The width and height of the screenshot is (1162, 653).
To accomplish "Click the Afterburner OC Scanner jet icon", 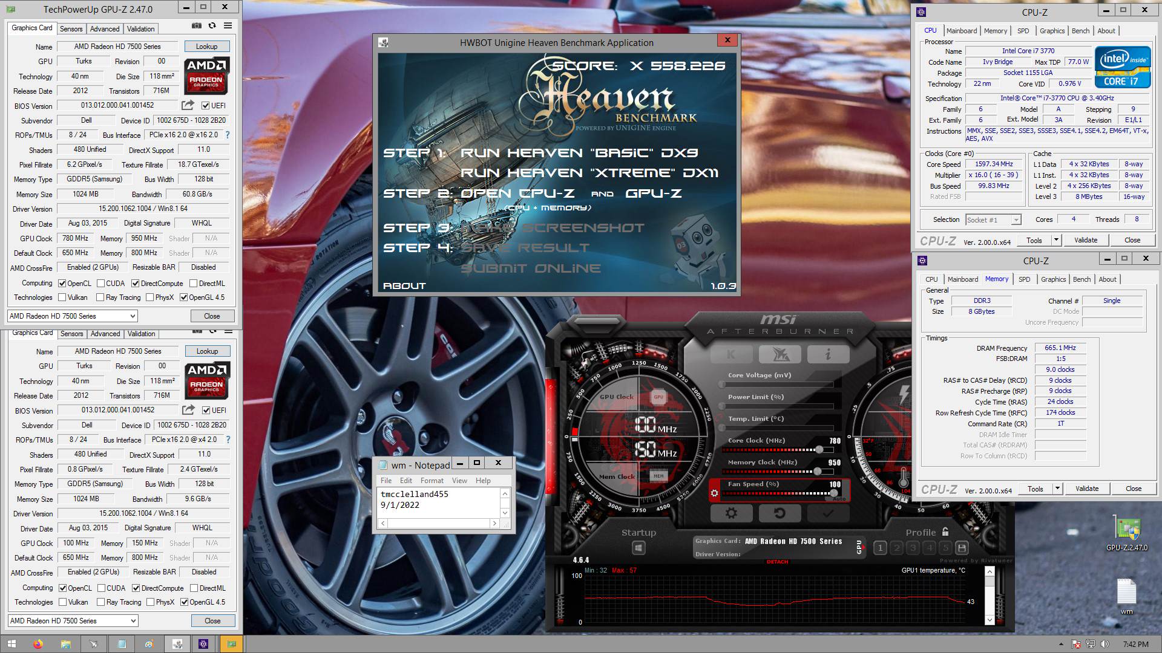I will [x=780, y=354].
